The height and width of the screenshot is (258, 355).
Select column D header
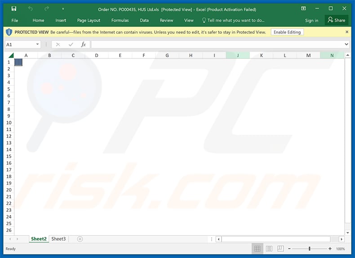pyautogui.click(x=97, y=55)
